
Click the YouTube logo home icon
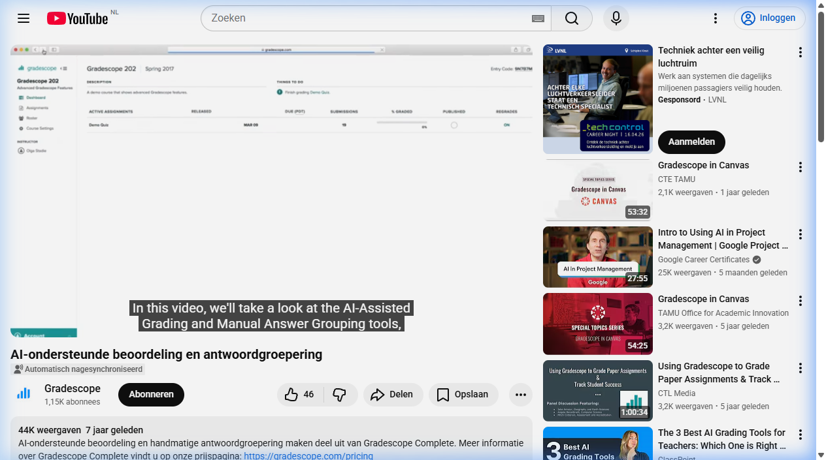coord(77,18)
